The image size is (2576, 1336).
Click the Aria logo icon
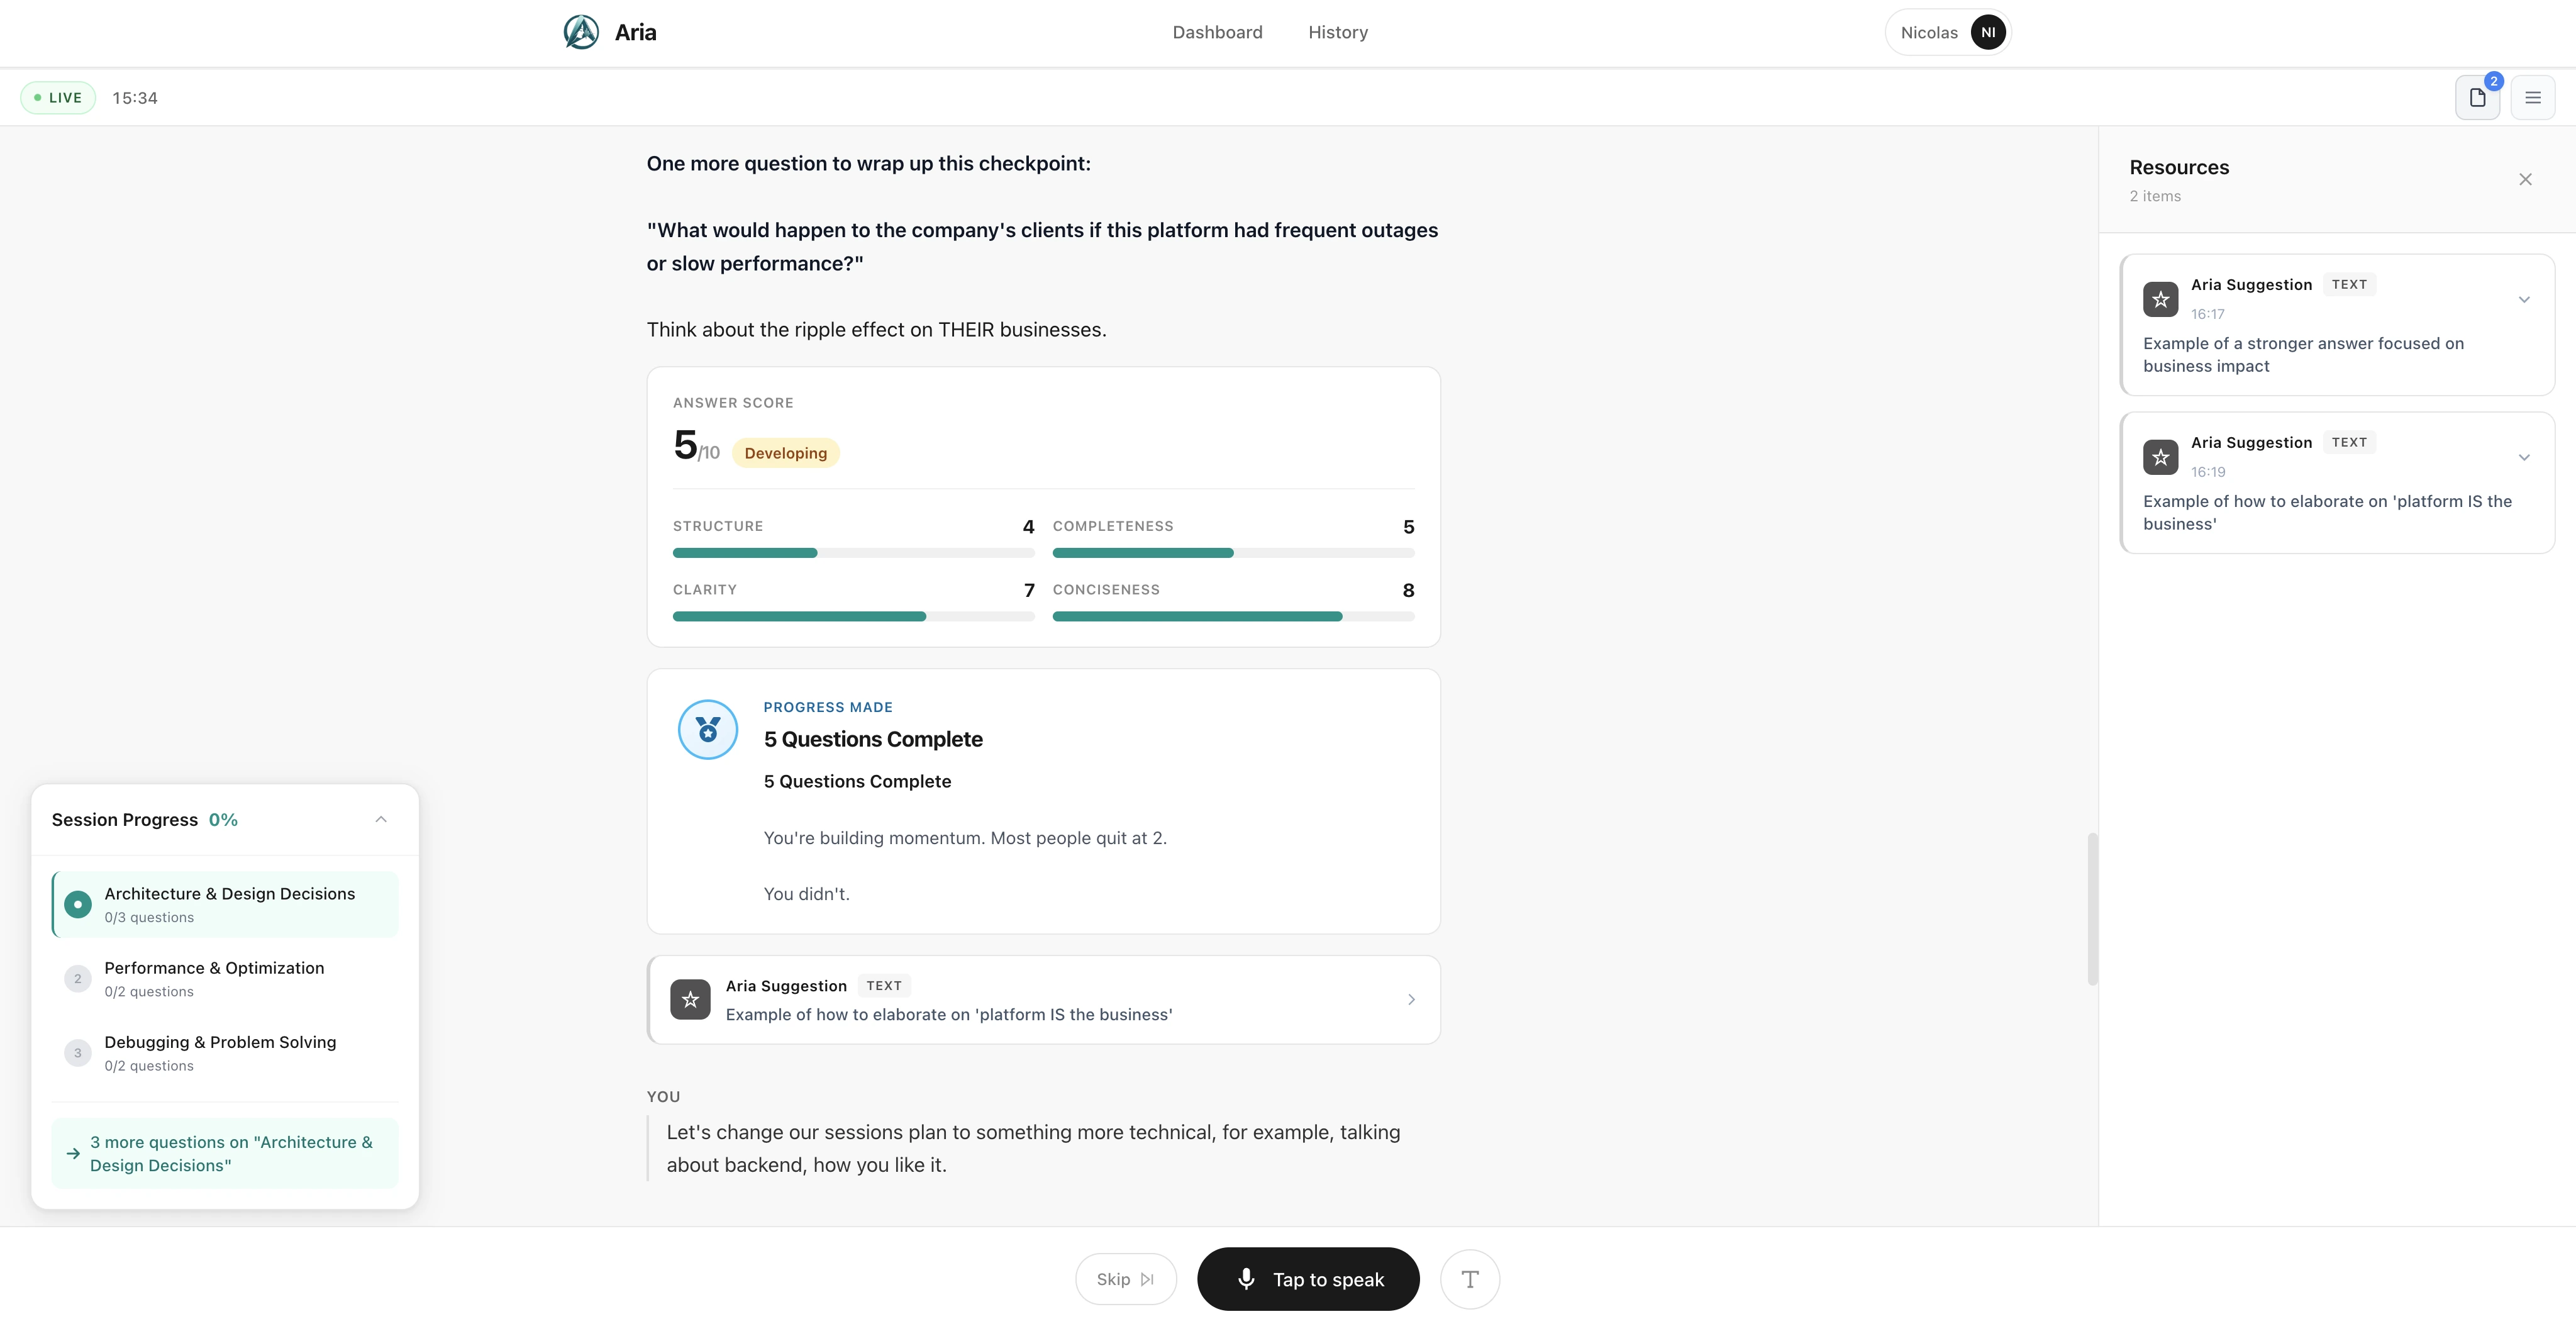(581, 32)
